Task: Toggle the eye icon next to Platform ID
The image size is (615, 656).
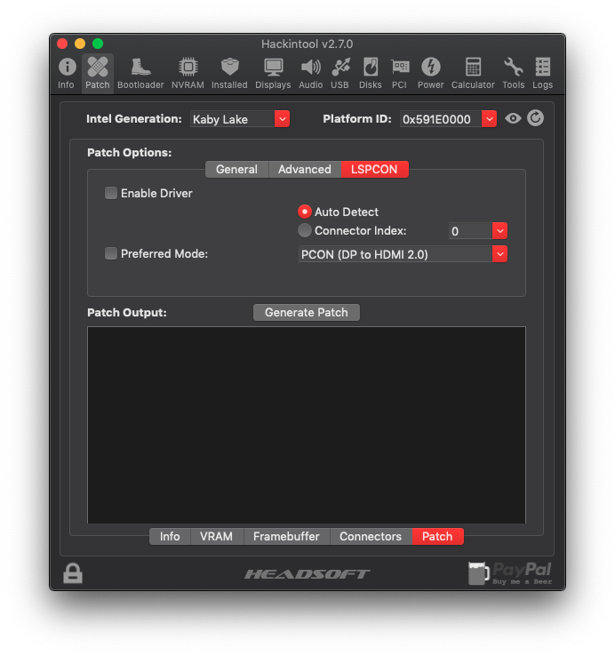Action: 513,118
